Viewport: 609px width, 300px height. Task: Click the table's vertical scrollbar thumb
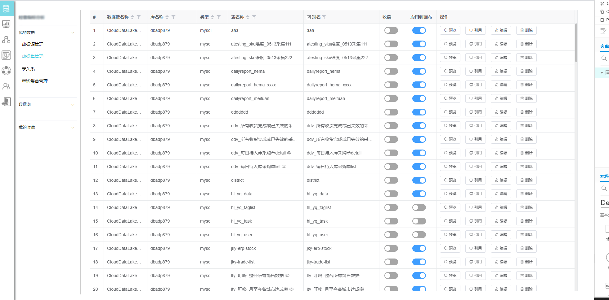tap(576, 43)
